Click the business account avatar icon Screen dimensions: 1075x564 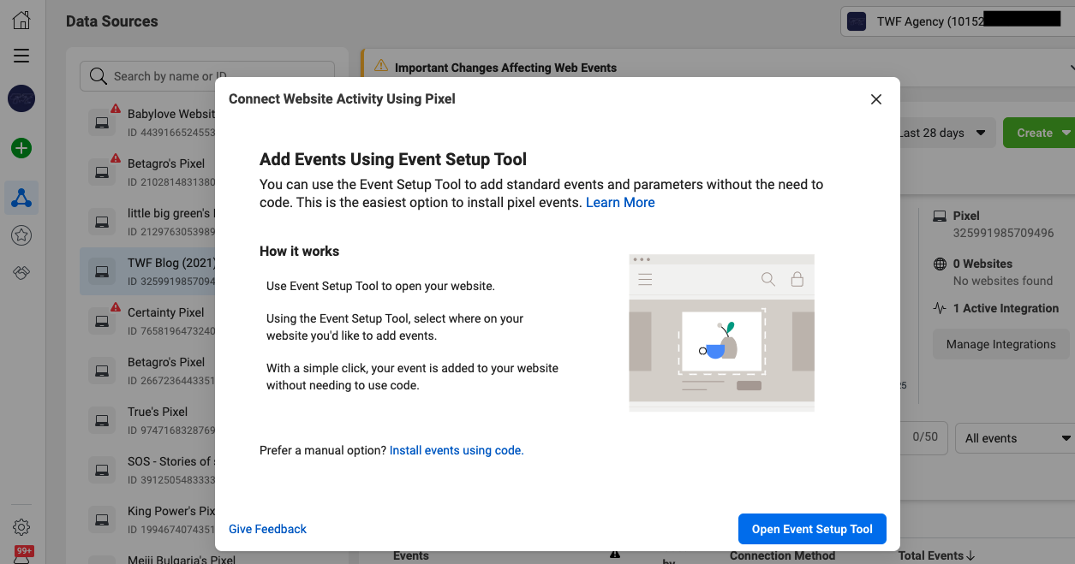(x=21, y=98)
